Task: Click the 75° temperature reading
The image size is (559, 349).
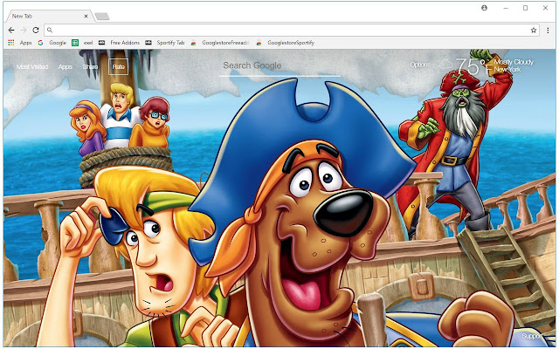Action: (x=470, y=66)
